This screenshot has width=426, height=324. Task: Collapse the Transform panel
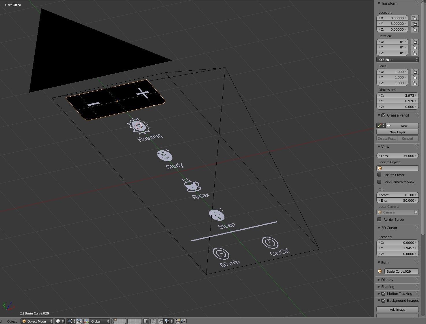point(379,3)
